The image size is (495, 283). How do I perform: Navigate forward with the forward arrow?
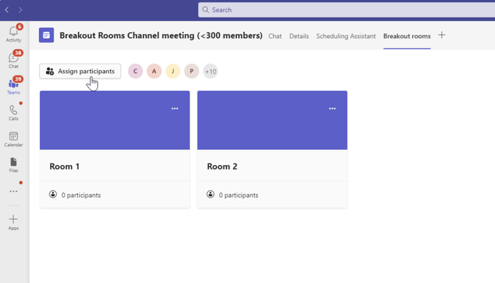click(20, 9)
